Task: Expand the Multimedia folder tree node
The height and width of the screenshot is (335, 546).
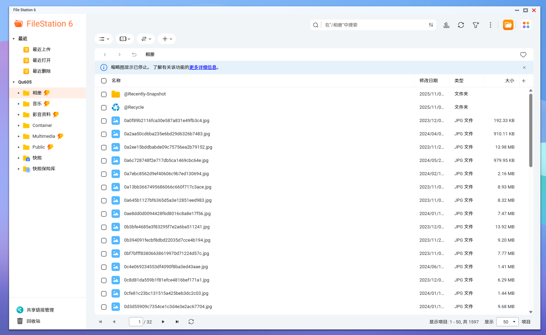Action: click(19, 136)
